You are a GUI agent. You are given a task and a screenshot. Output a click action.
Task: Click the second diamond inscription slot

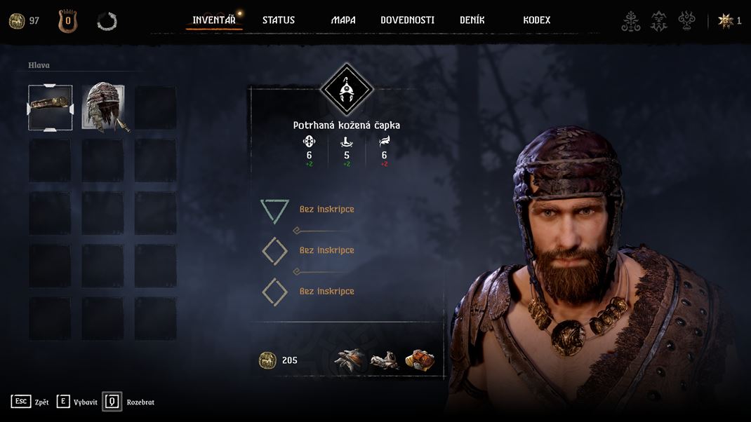[x=274, y=251]
